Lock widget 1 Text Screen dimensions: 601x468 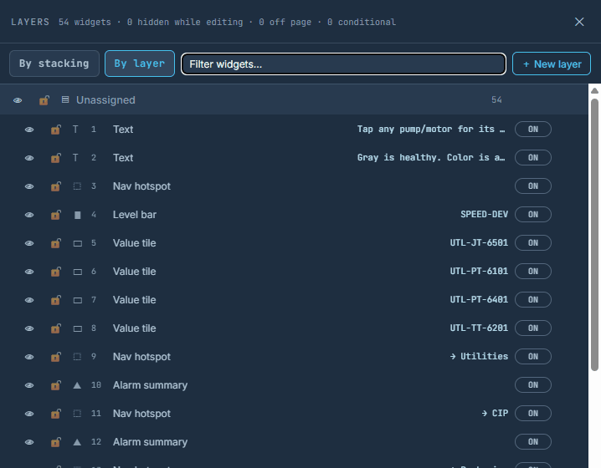point(56,130)
